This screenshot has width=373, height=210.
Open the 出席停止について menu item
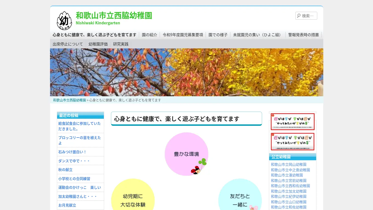(x=68, y=44)
